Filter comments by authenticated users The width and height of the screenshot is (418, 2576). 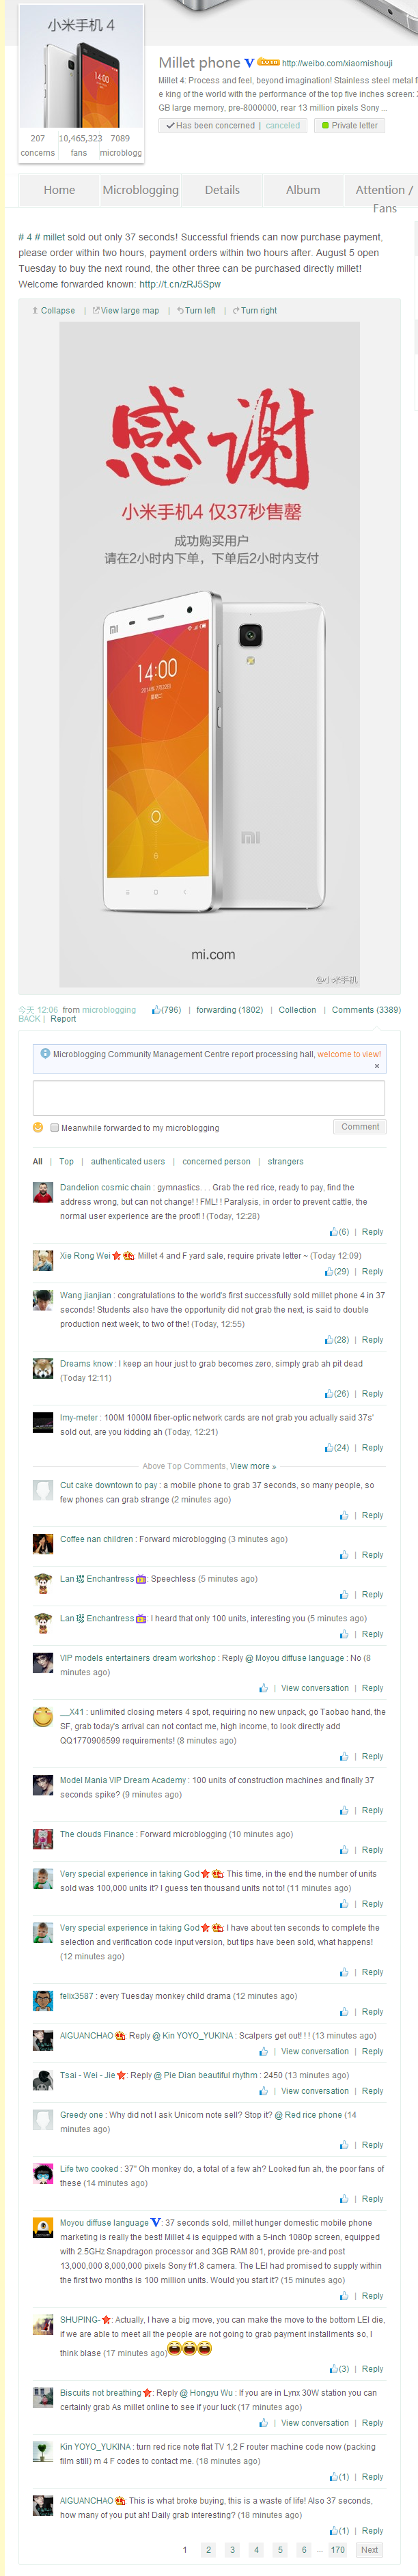[128, 1162]
